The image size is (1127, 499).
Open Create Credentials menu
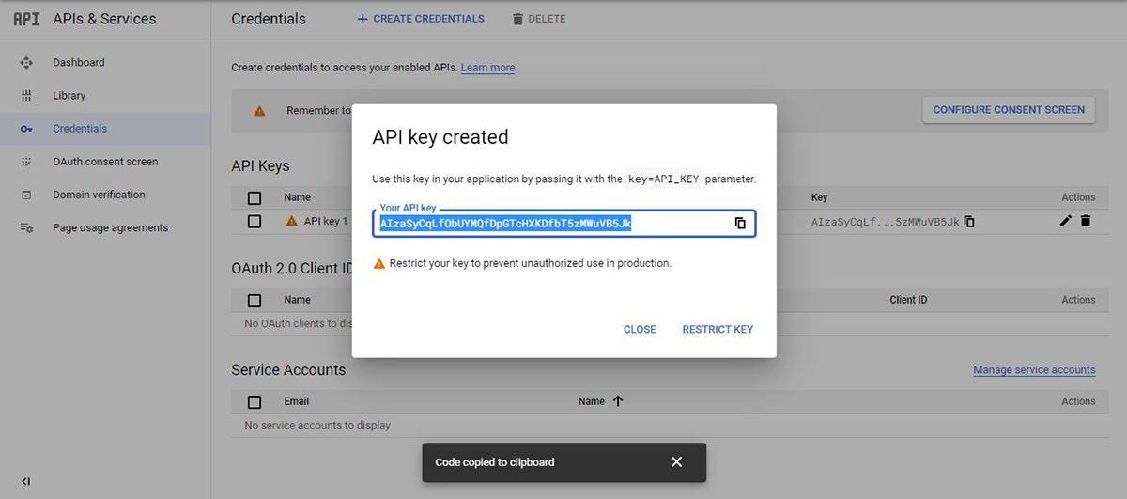pos(421,19)
